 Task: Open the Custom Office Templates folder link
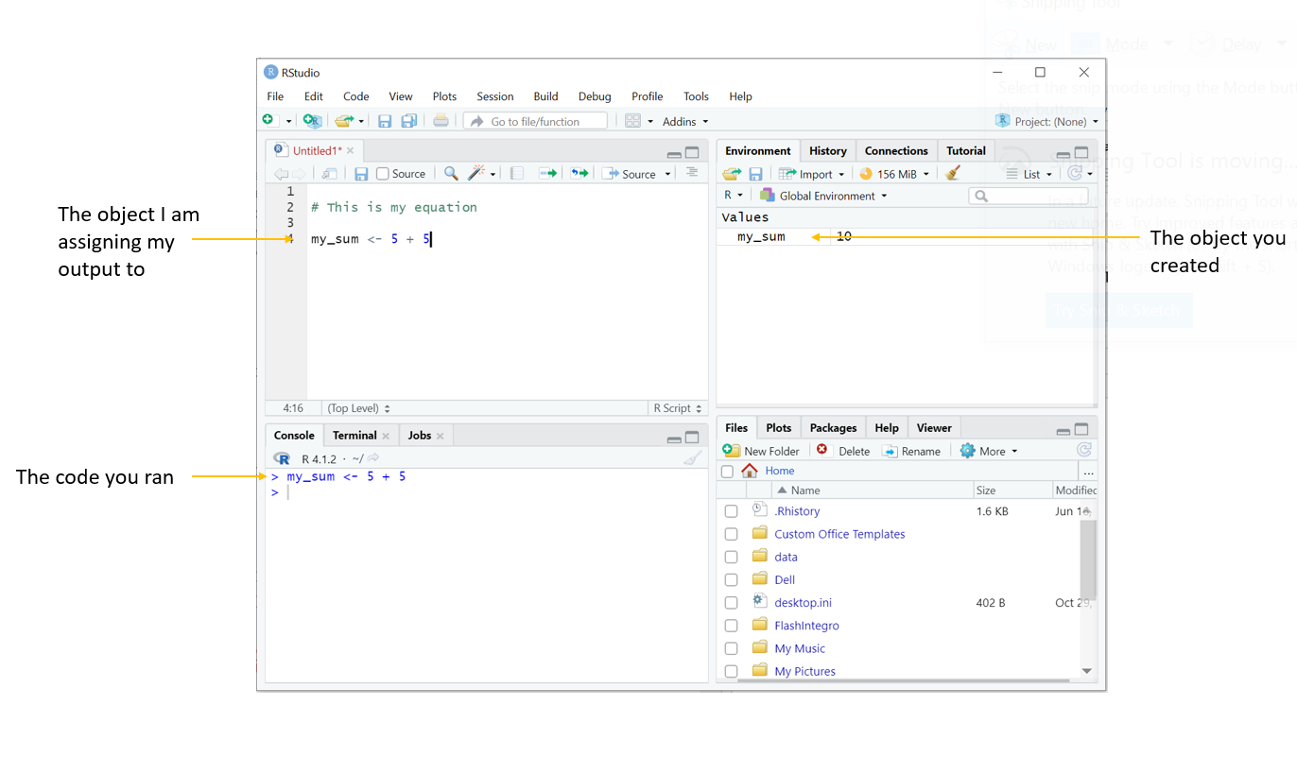[x=839, y=534]
